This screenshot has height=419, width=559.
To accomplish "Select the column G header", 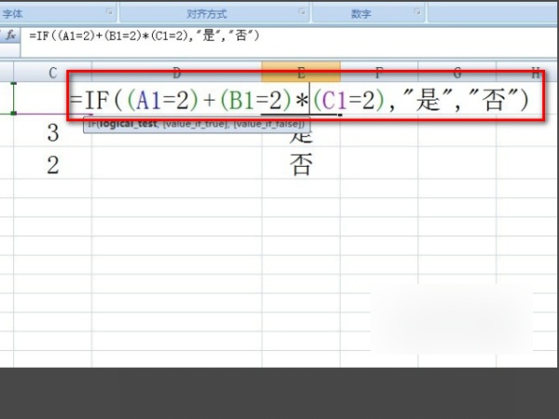I will click(457, 73).
